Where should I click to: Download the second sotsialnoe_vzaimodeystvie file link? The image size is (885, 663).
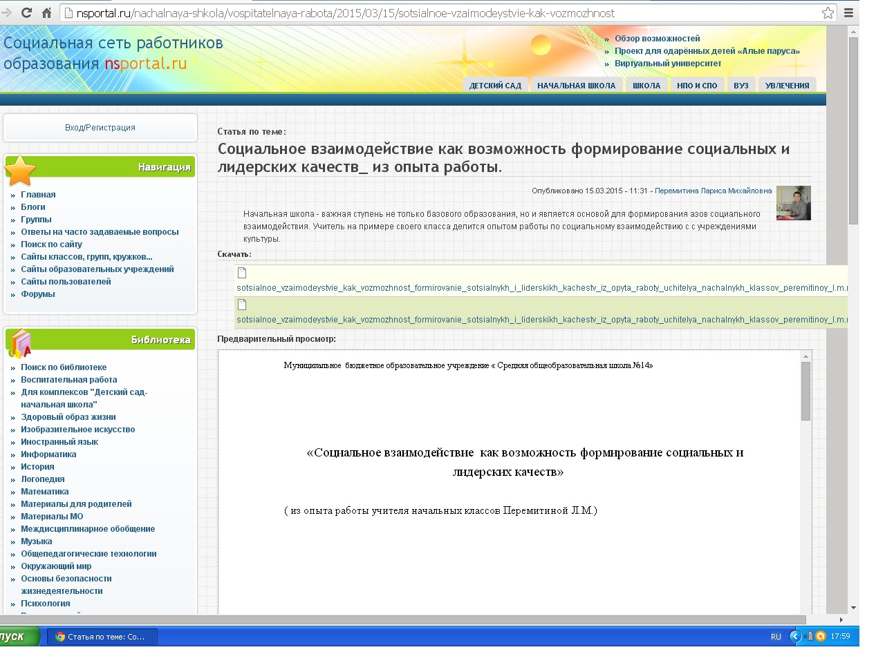[542, 320]
